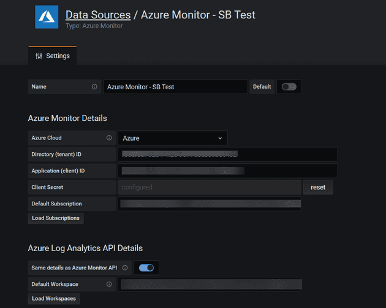Open the Azure Cloud dropdown

coord(173,138)
